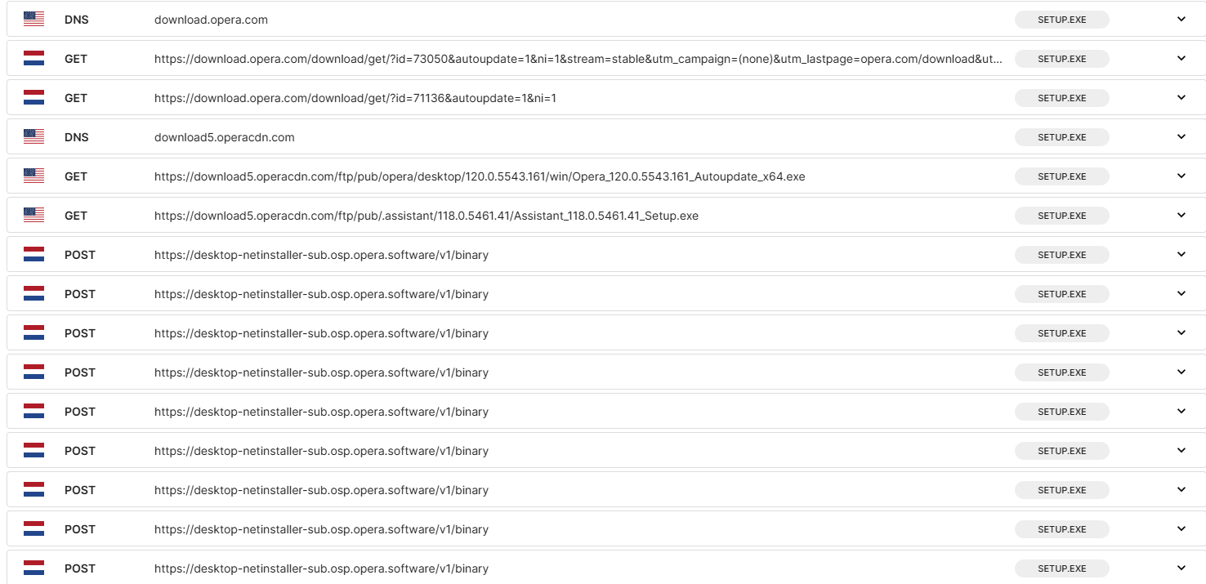Expand the chevron on the last POST row

(x=1181, y=568)
